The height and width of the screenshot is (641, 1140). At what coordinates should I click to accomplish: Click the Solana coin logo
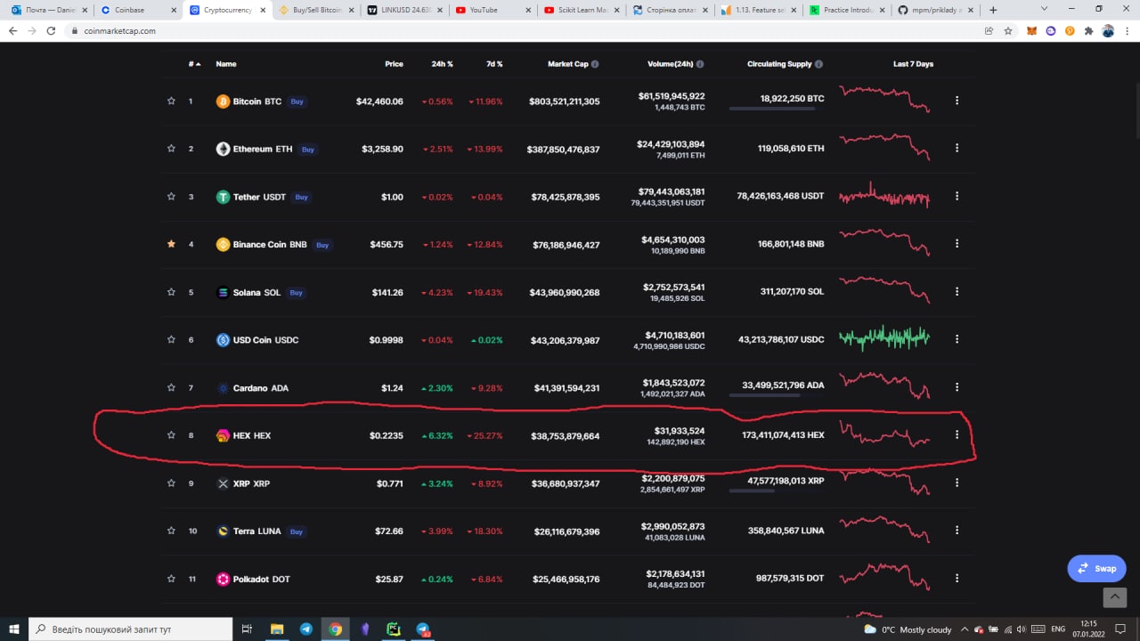(x=223, y=292)
